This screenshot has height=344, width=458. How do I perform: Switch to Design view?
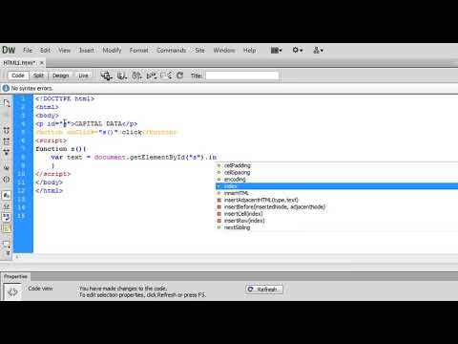[61, 75]
